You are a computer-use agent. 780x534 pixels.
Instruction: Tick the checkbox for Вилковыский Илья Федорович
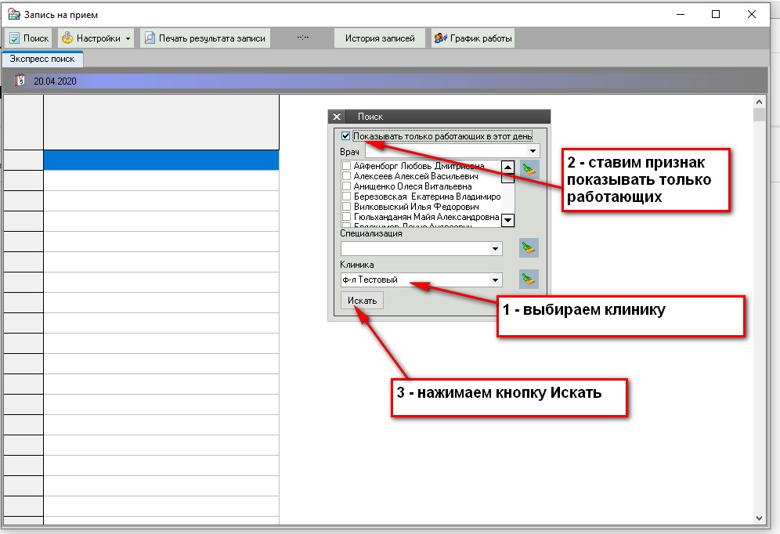[x=346, y=207]
